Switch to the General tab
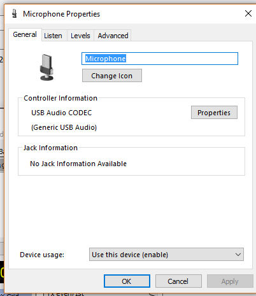Image resolution: width=256 pixels, height=296 pixels. [25, 34]
